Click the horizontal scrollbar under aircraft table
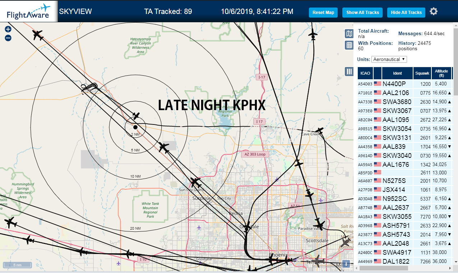Viewport: 458px width, 273px height. click(384, 268)
